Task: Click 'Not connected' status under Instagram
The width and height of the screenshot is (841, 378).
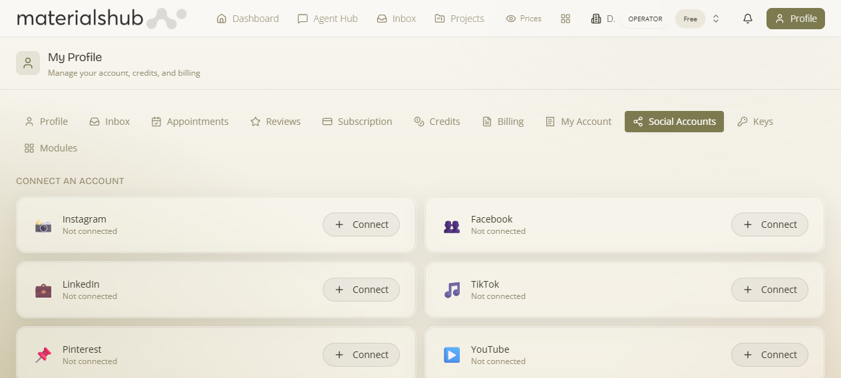Action: tap(90, 231)
